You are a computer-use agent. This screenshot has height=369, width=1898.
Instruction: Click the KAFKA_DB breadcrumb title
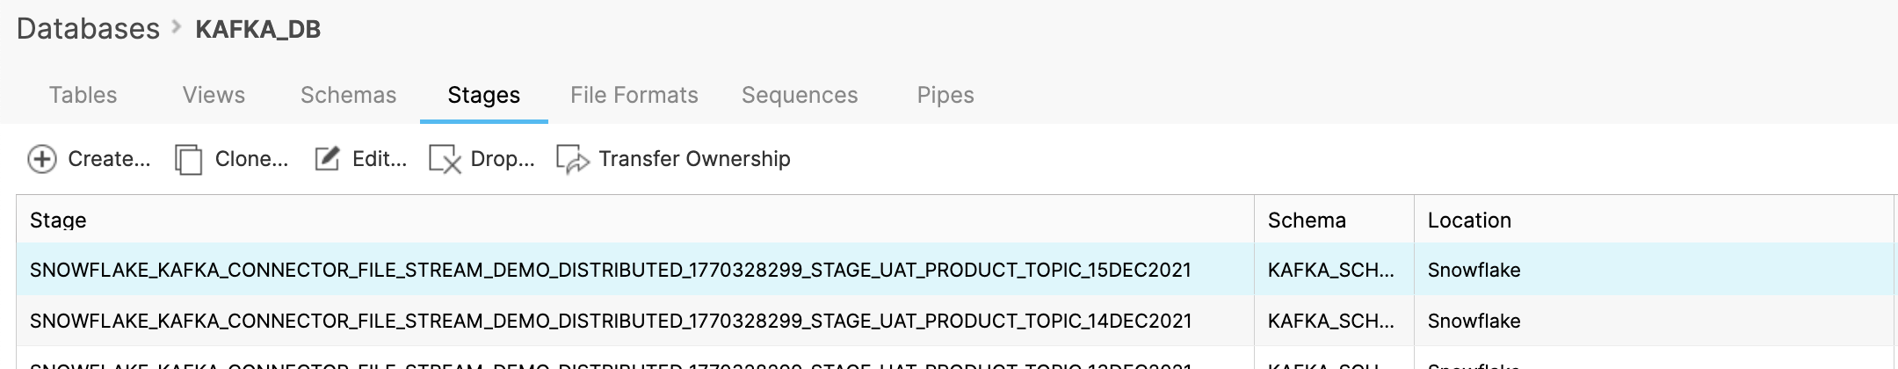tap(257, 30)
